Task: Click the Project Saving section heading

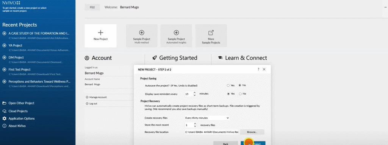Action: [x=148, y=79]
